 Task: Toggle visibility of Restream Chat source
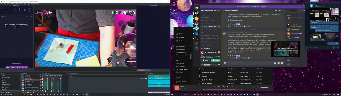[x=41, y=78]
